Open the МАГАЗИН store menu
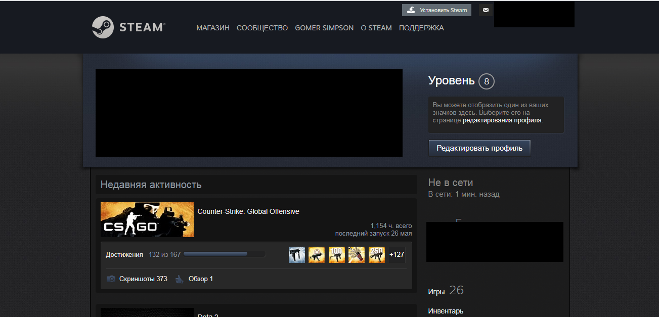 pos(213,28)
